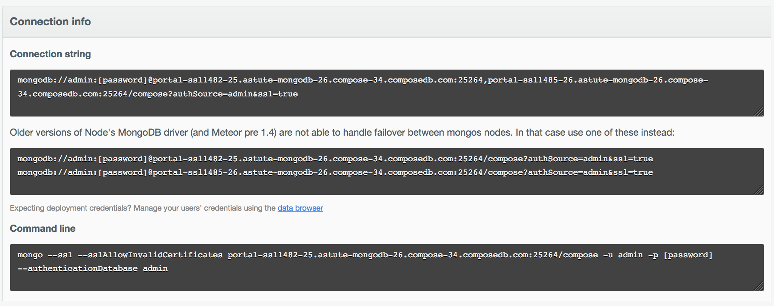Click the 'Expecting deployment credentials?' note
The width and height of the screenshot is (774, 306).
click(x=166, y=208)
